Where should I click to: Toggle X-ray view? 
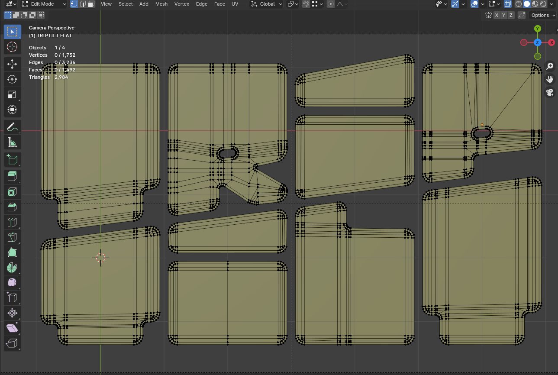click(508, 4)
